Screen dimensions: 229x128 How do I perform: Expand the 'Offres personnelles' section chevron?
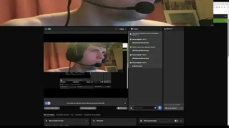tap(181, 121)
